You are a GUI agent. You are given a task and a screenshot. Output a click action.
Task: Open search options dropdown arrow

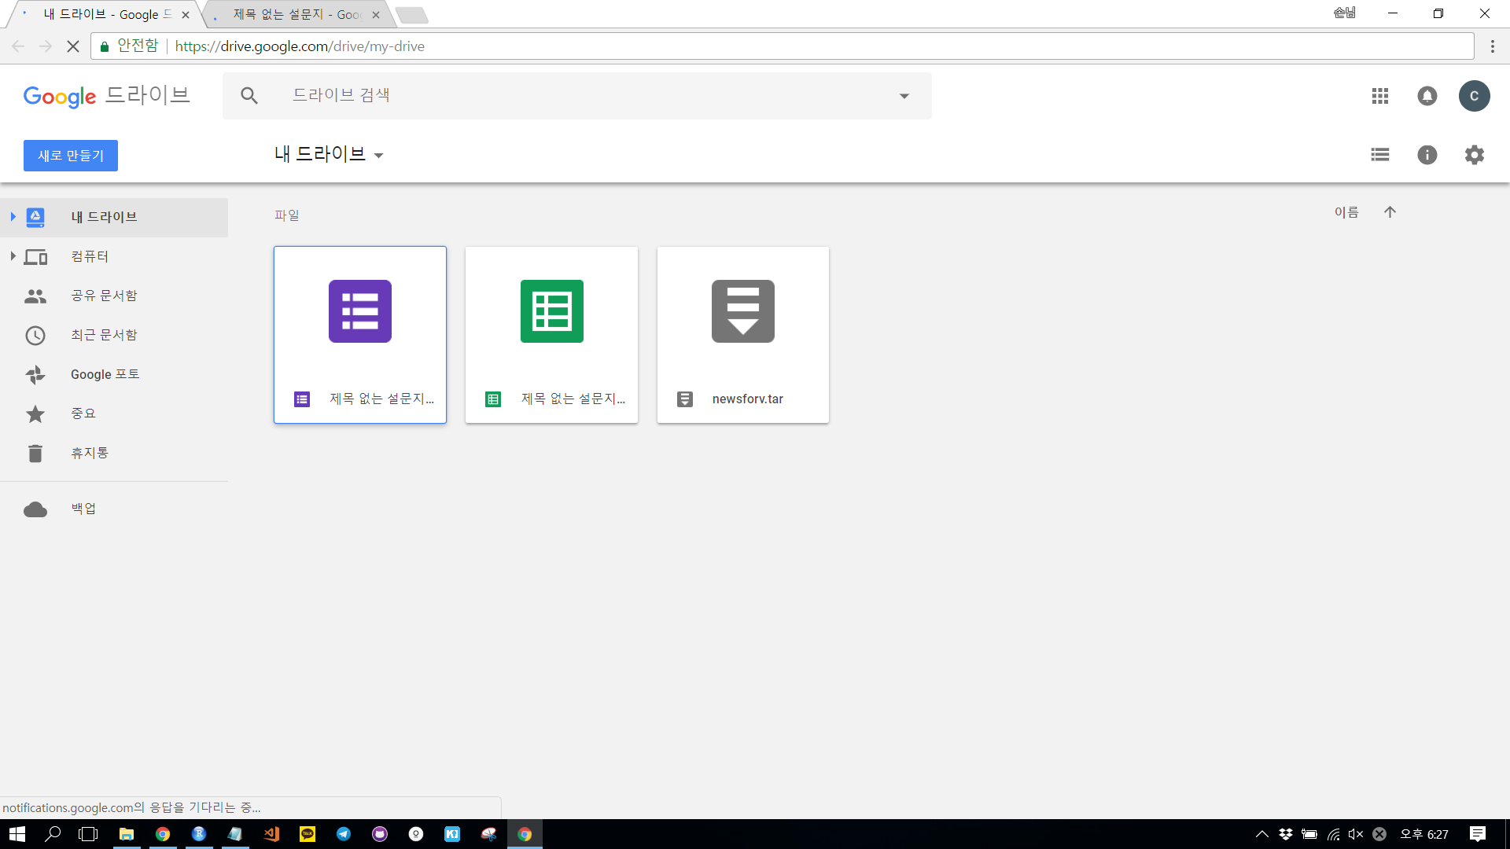point(904,96)
